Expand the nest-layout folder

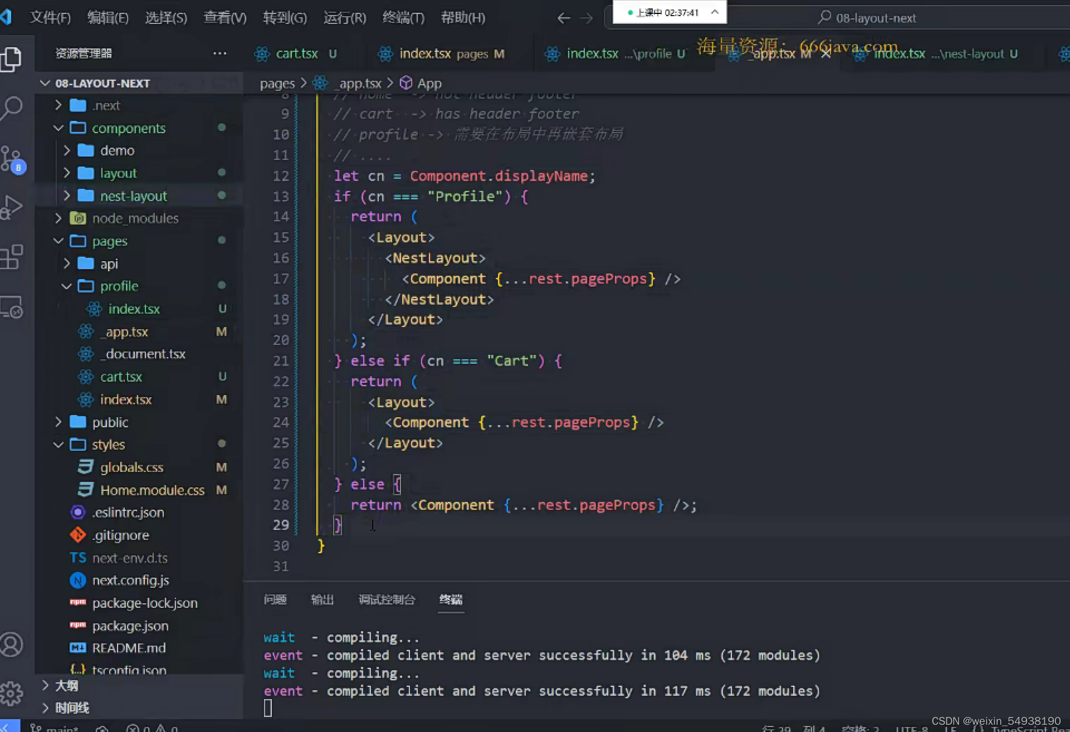pos(66,196)
